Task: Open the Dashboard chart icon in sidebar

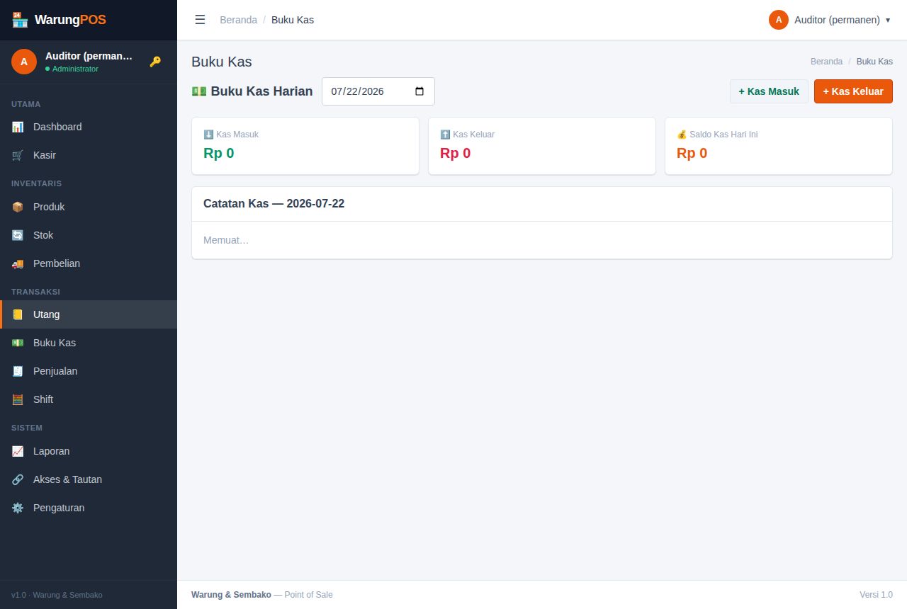Action: point(18,127)
